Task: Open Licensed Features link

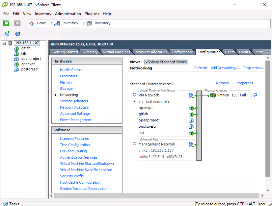Action: 74,139
